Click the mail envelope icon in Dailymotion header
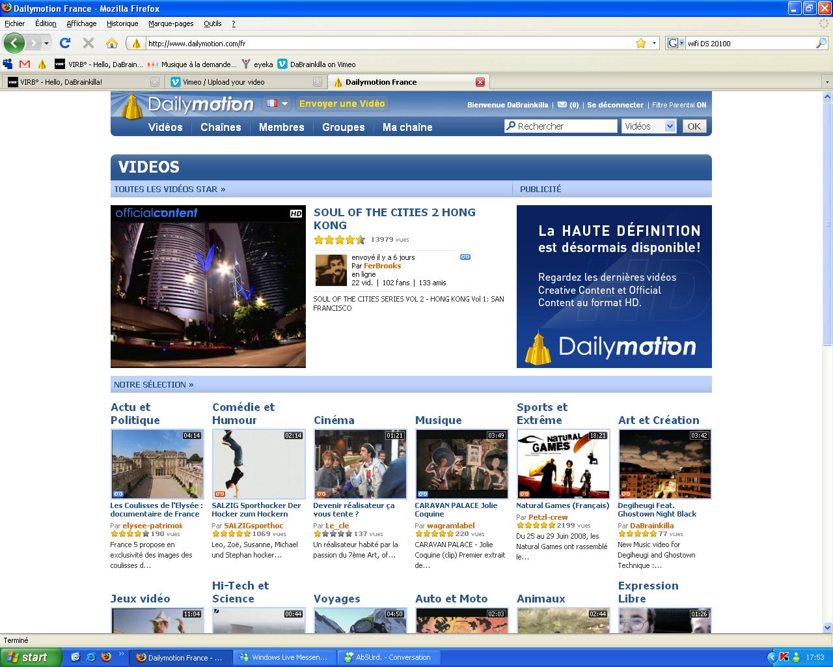 [562, 104]
